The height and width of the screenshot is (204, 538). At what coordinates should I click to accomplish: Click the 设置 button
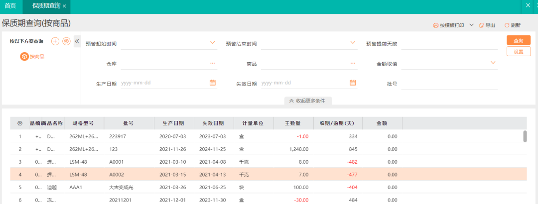coord(518,51)
